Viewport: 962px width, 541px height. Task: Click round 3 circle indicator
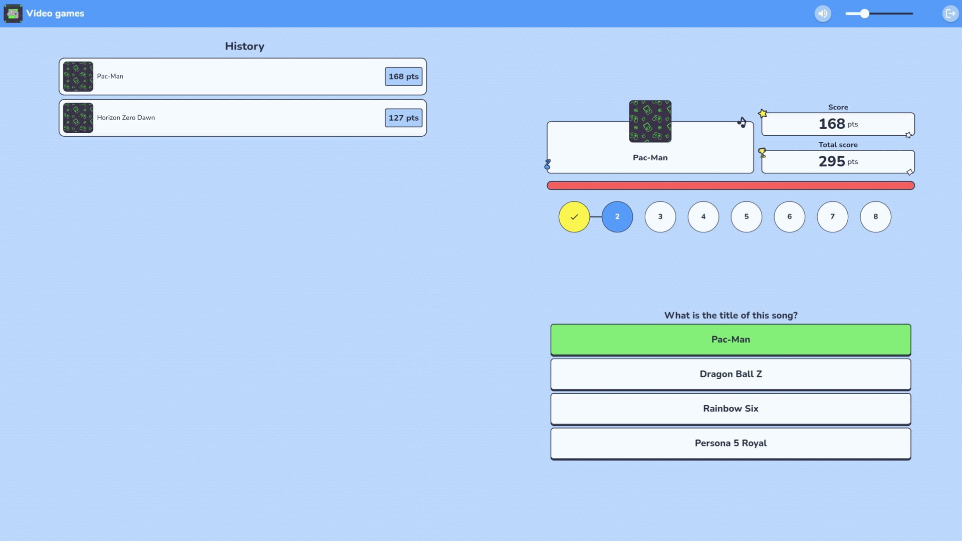[660, 217]
